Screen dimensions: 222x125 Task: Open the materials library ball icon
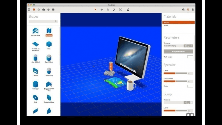click(39, 10)
